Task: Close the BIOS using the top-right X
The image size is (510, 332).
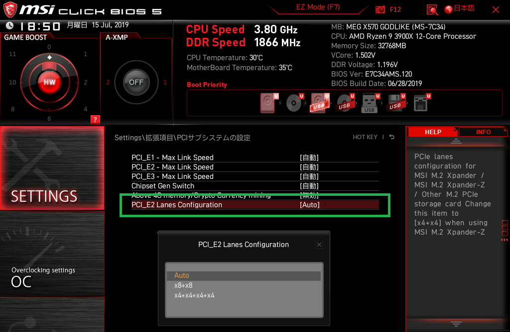Action: tap(496, 10)
